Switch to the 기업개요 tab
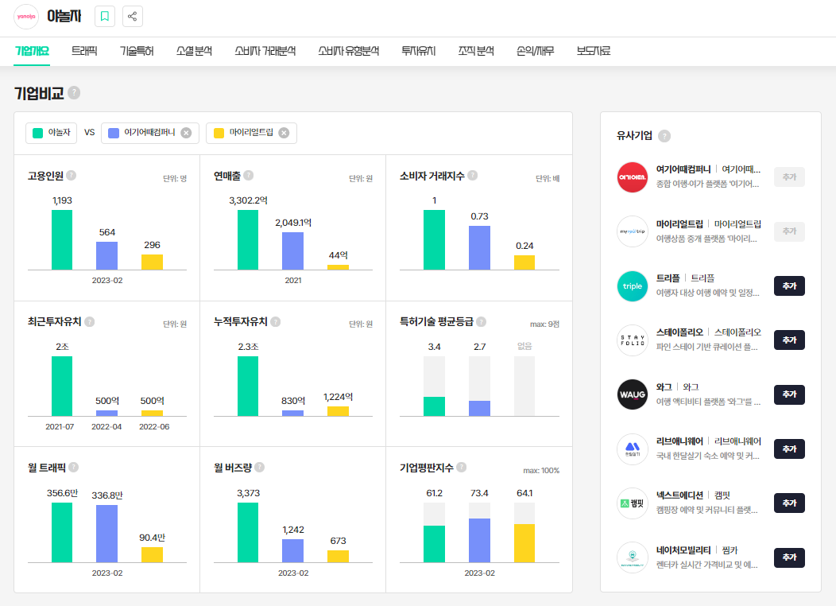Screen dimensions: 836x606 pyautogui.click(x=32, y=51)
